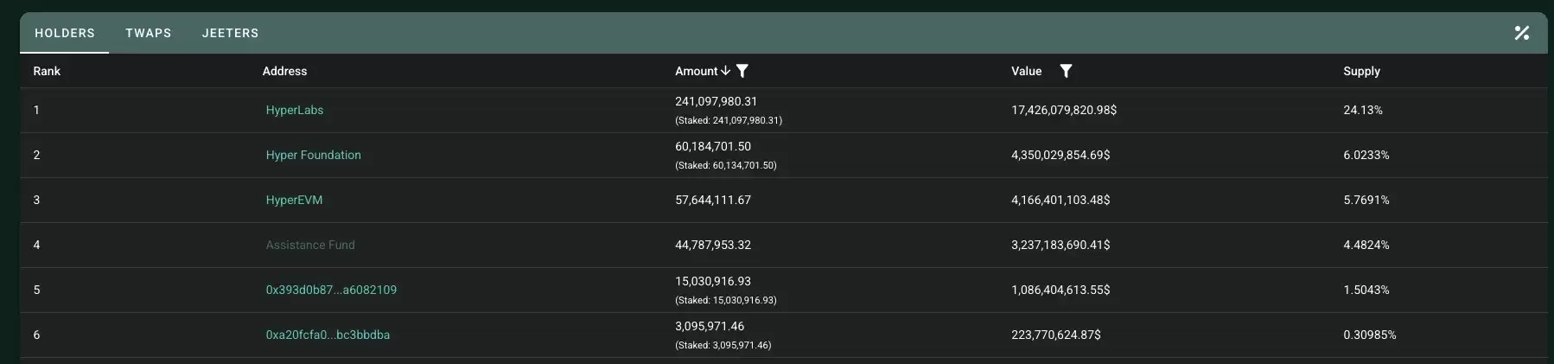The image size is (1554, 364).
Task: Open HyperLabs address link
Action: click(295, 110)
